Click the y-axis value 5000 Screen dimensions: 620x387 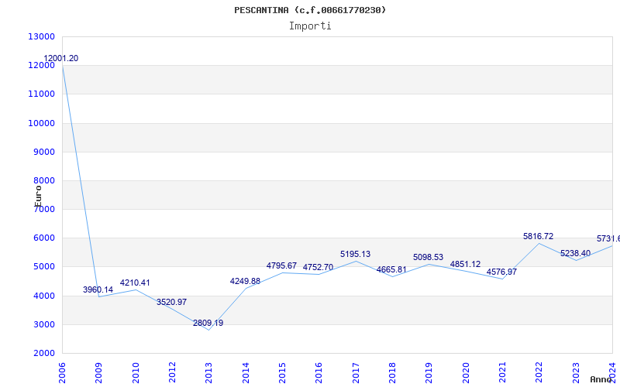pos(43,267)
